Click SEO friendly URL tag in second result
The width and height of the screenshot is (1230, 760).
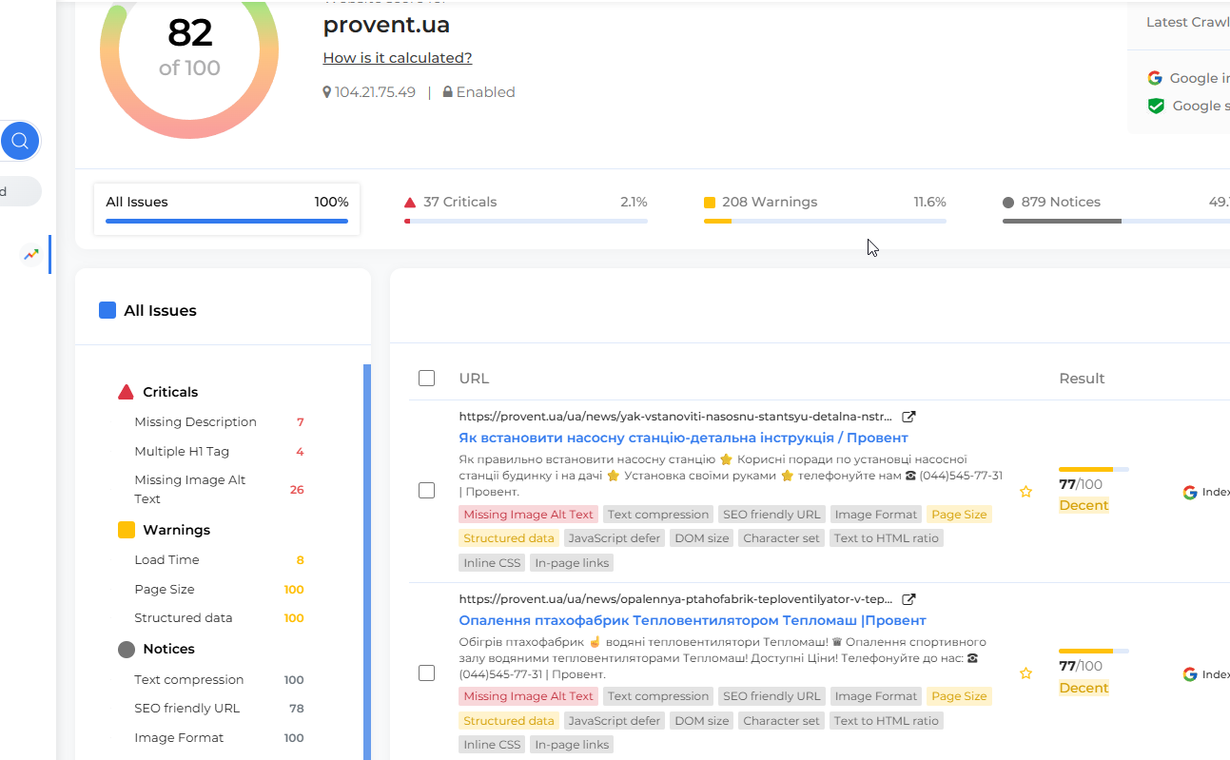[771, 696]
